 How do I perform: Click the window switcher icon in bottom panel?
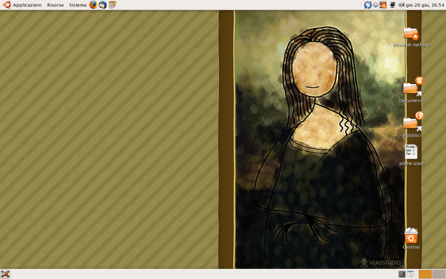click(x=410, y=274)
